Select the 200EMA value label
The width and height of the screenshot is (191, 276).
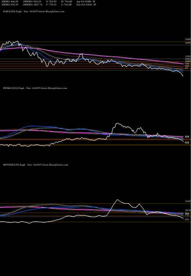33,5
